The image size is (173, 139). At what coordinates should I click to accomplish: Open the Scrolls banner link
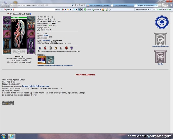[x=160, y=58]
